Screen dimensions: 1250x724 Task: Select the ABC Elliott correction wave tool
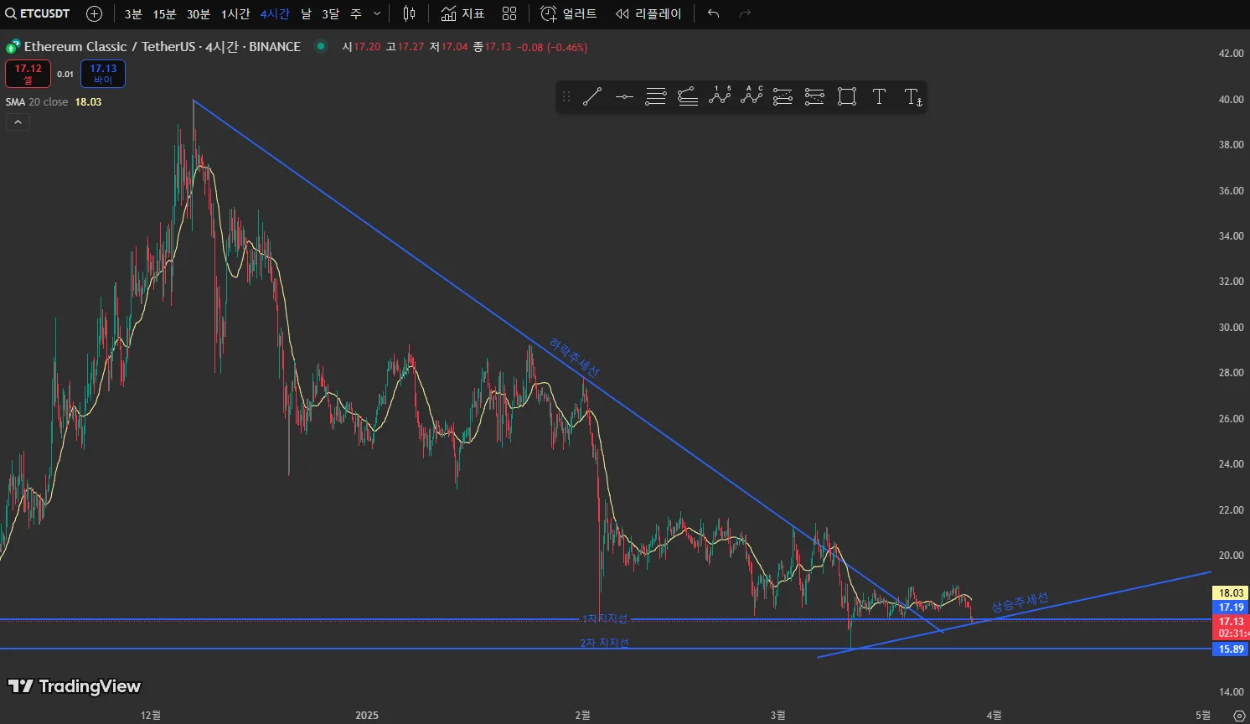click(x=752, y=97)
